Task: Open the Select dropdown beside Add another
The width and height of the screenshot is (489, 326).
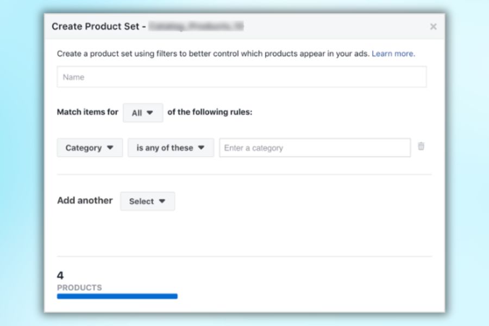Action: pyautogui.click(x=147, y=201)
